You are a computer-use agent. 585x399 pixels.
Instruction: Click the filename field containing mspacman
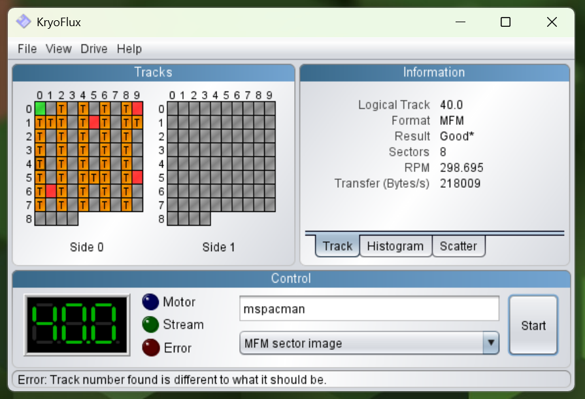(369, 309)
